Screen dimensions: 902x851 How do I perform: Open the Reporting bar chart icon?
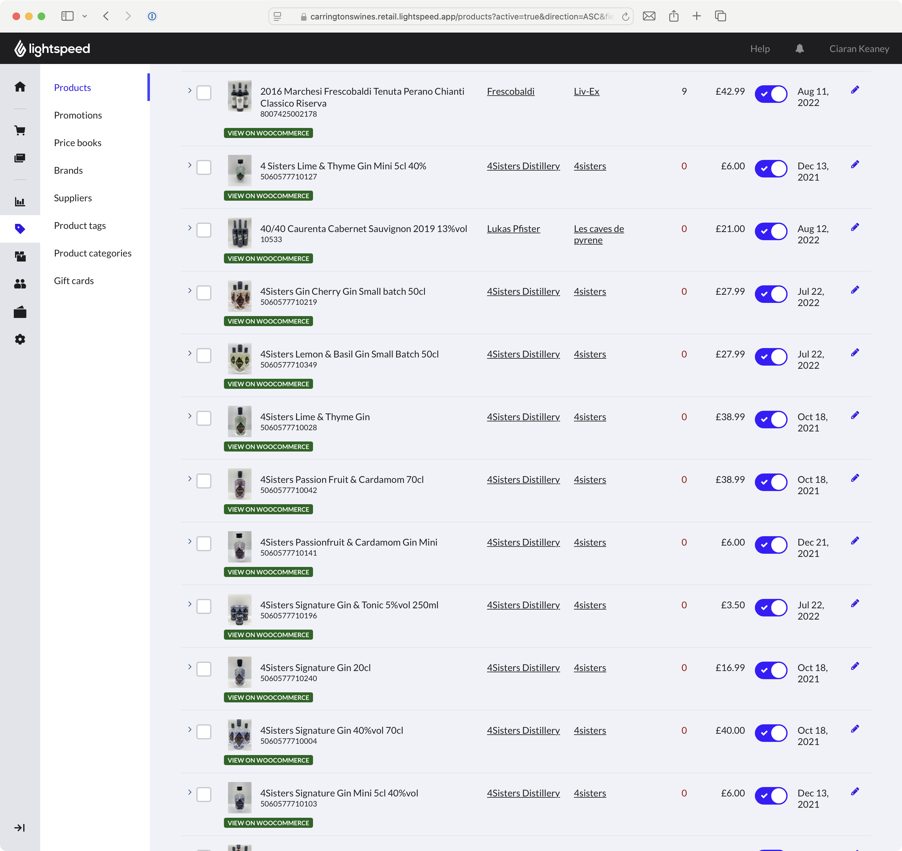coord(20,201)
